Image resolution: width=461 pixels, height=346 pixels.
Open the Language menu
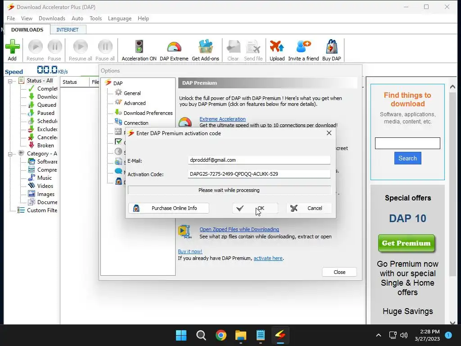(x=120, y=18)
